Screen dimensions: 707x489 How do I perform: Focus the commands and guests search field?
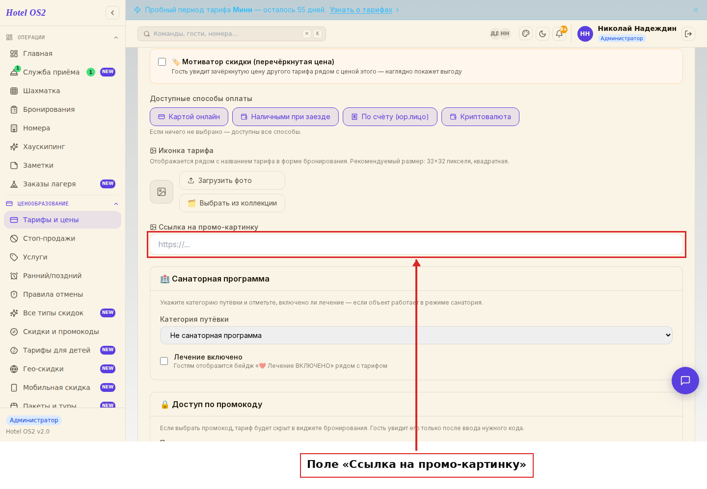[232, 34]
